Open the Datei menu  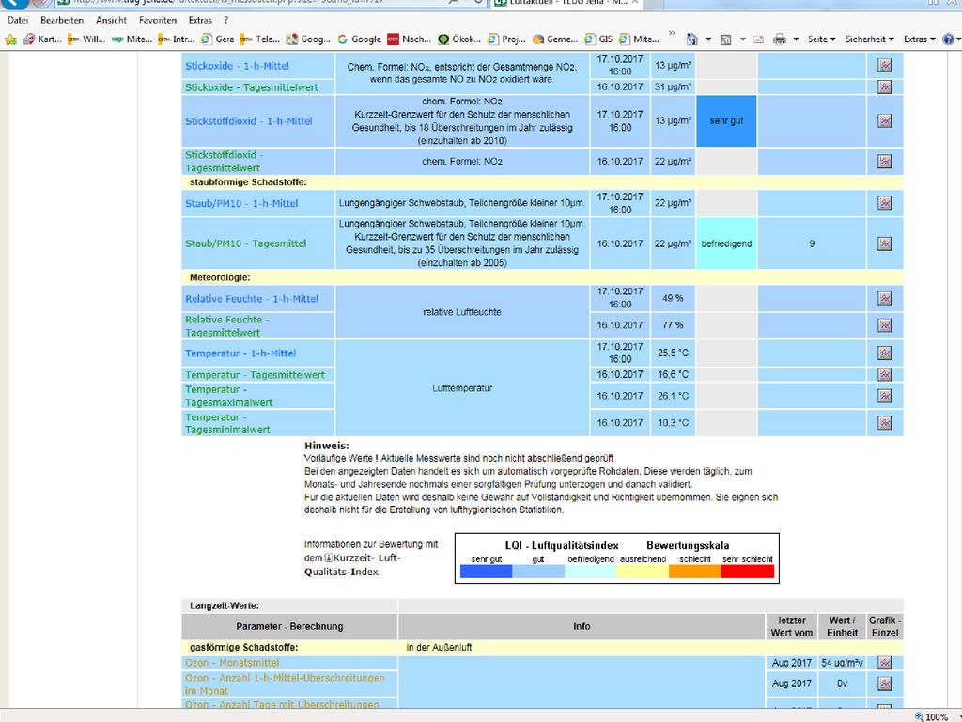[x=18, y=21]
